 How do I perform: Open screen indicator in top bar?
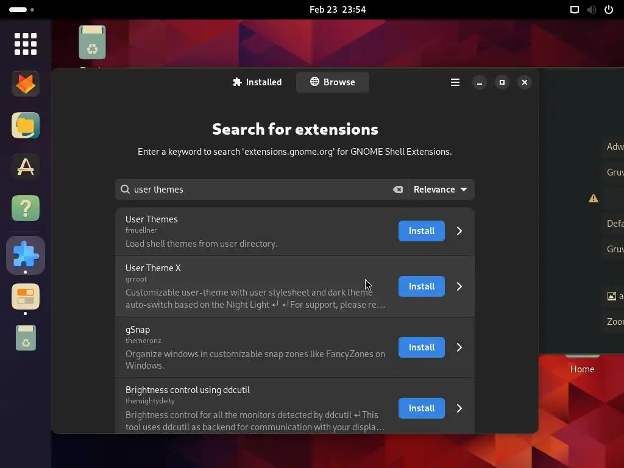point(574,10)
